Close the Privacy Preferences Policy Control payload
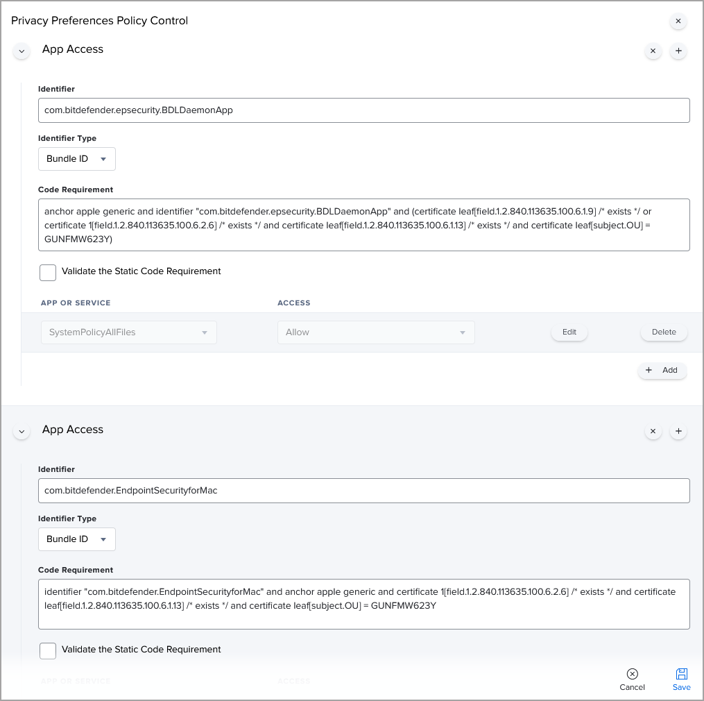Viewport: 704px width, 701px height. pyautogui.click(x=678, y=22)
